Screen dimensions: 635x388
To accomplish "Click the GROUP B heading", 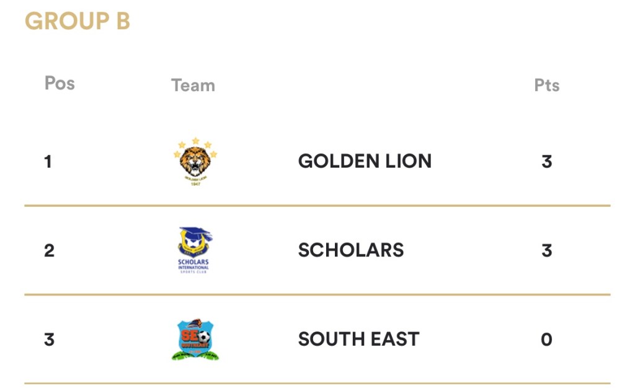I will pos(78,21).
